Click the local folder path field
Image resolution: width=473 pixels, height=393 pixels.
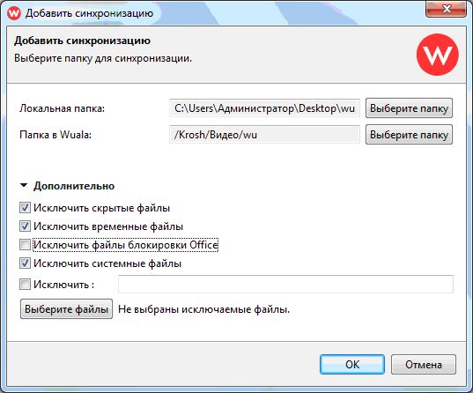(x=264, y=108)
